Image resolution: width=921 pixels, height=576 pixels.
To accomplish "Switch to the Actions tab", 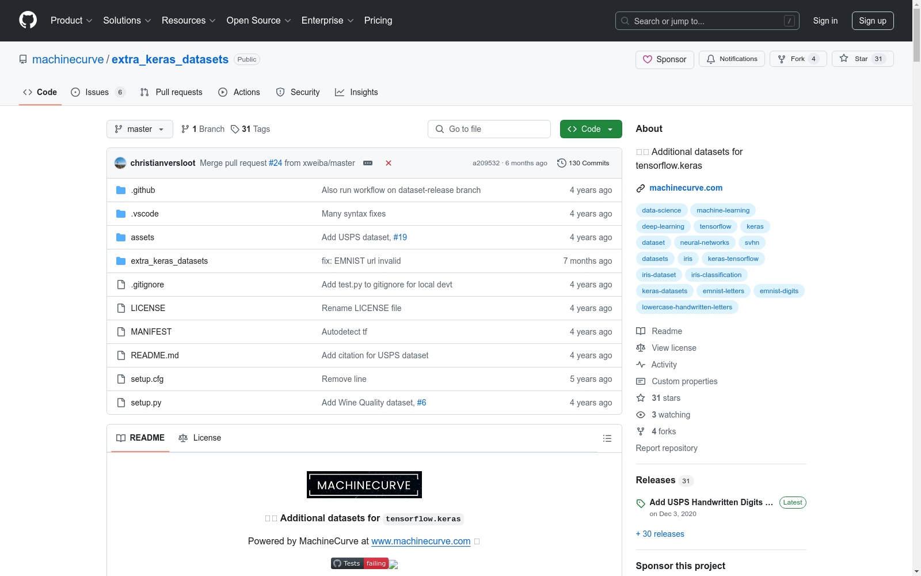I will pyautogui.click(x=239, y=92).
